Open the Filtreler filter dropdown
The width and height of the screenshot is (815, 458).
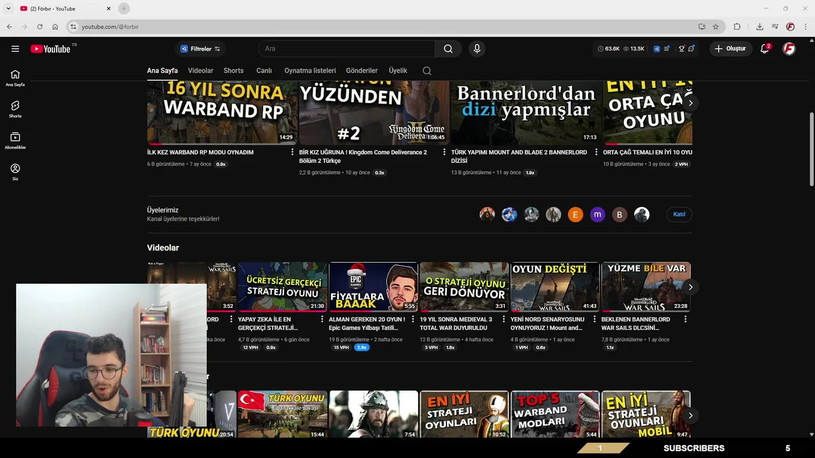pyautogui.click(x=200, y=49)
